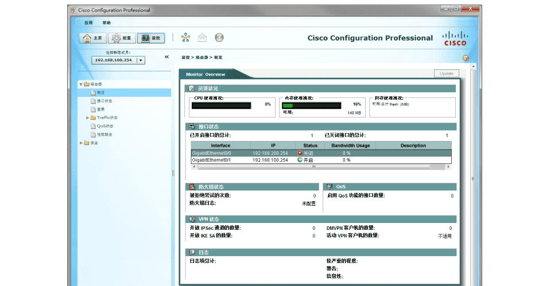Viewport: 558px width, 286px height.
Task: Click the 140 MB available memory value
Action: tap(354, 113)
